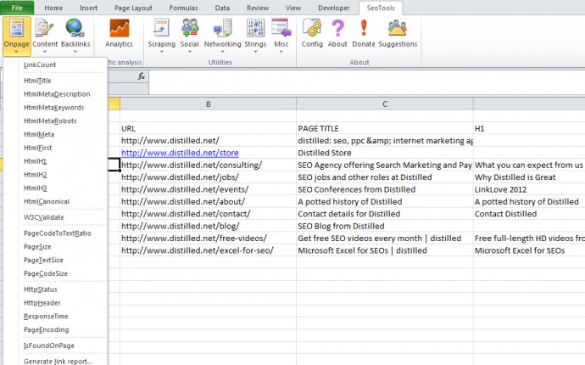Open the Strings tool icon
585x365 pixels.
click(255, 28)
